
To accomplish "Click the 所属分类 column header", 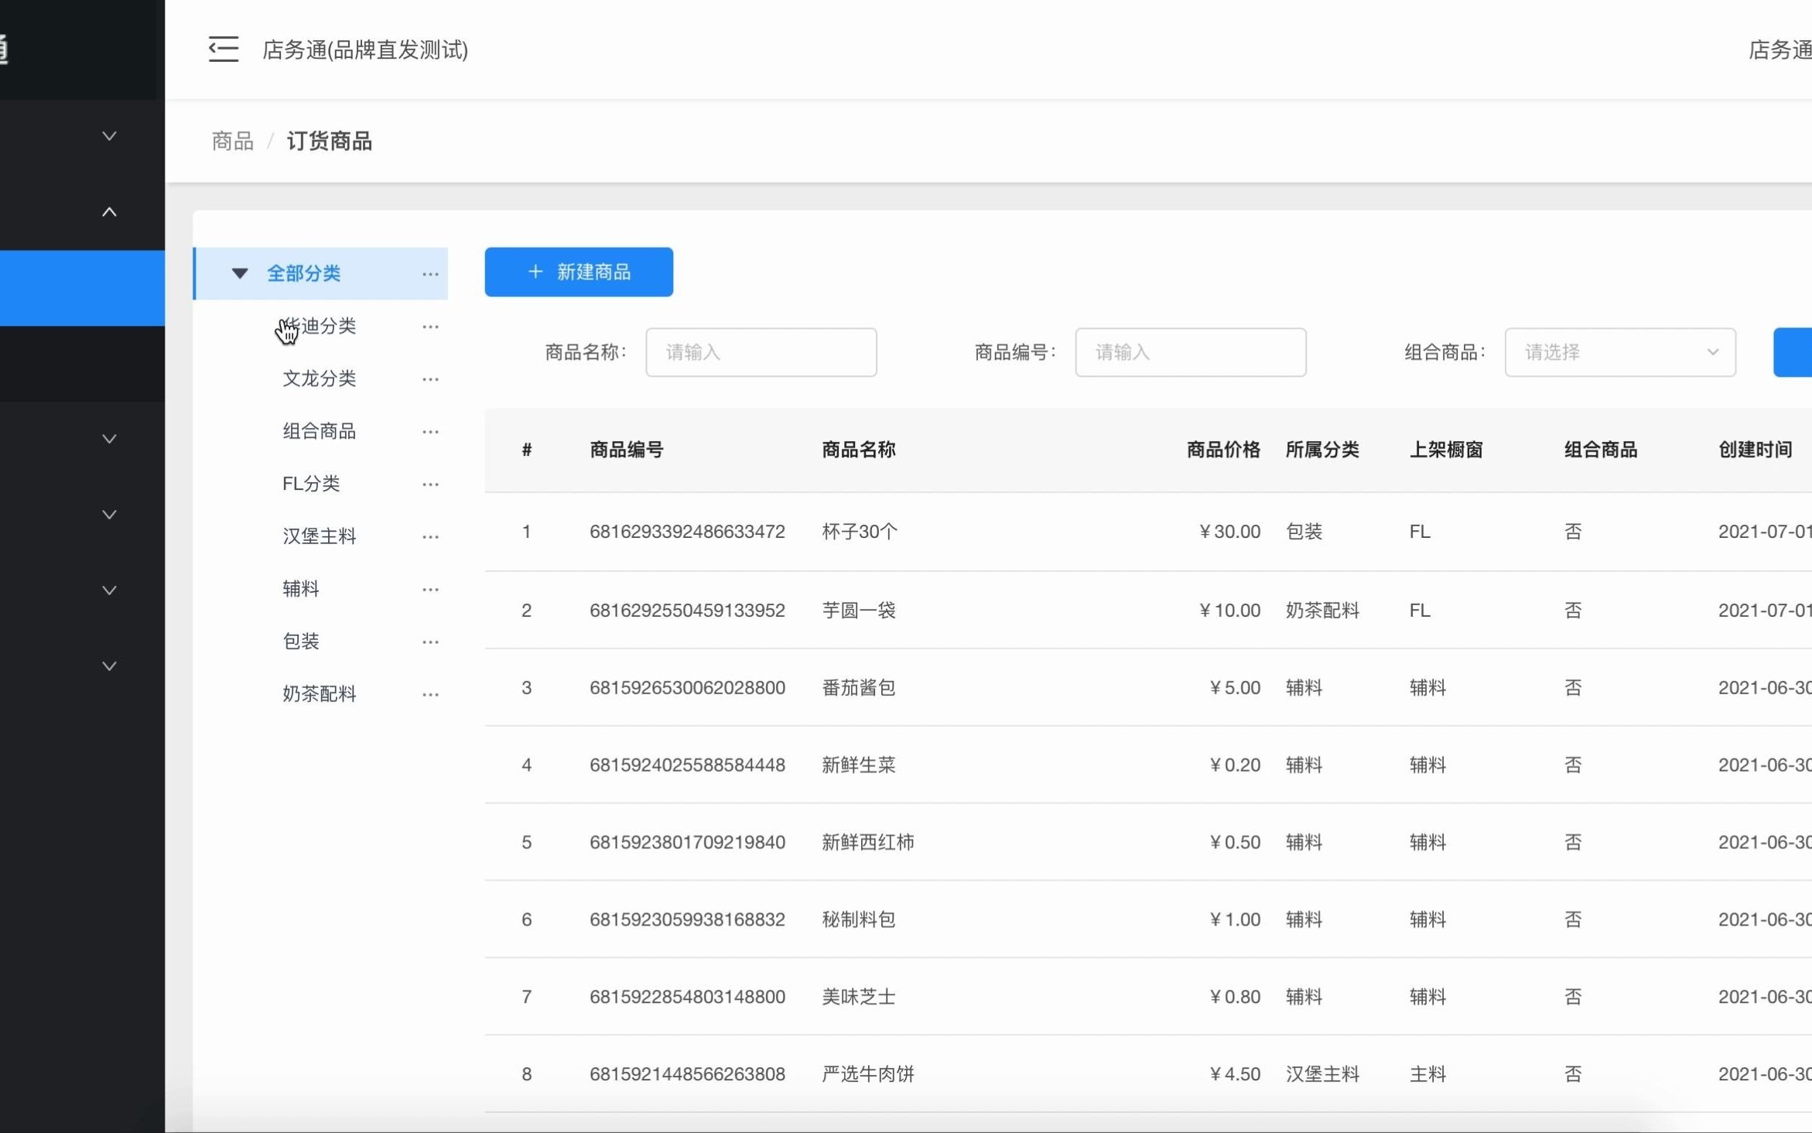I will tap(1322, 450).
